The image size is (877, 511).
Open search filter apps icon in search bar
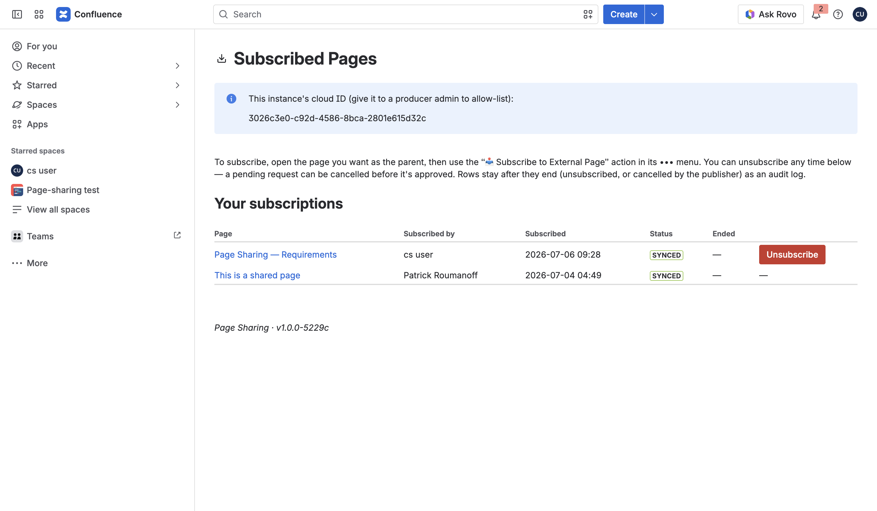pyautogui.click(x=588, y=14)
